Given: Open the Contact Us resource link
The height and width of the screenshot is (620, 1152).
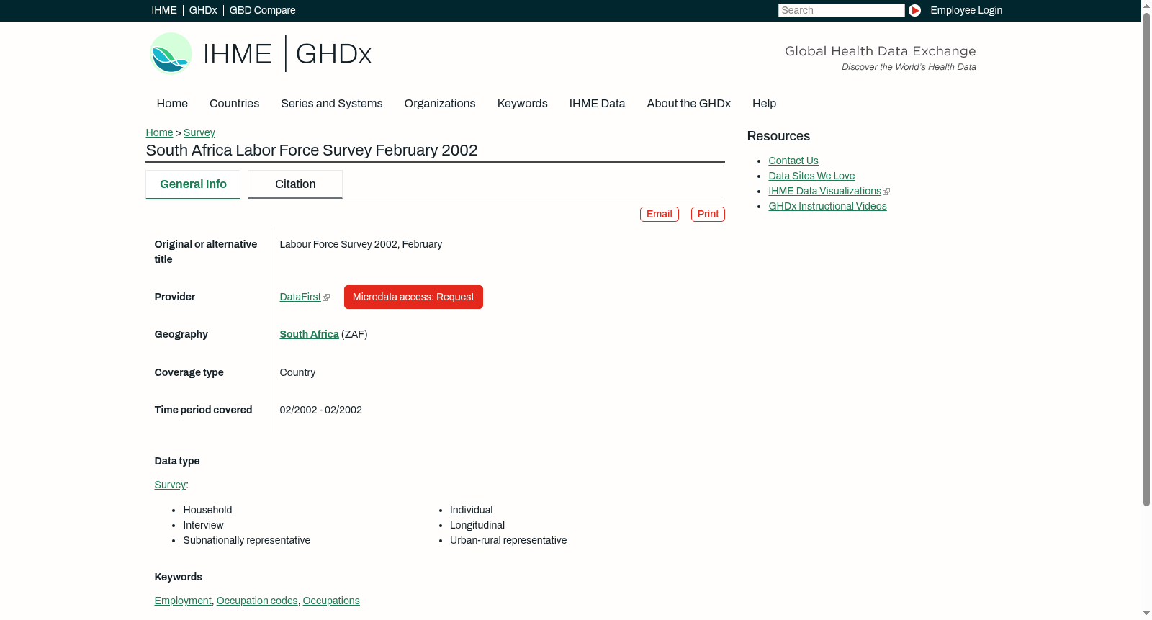Looking at the screenshot, I should (x=793, y=161).
